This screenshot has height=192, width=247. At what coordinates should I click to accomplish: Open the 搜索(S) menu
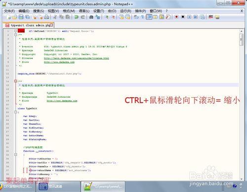(39, 11)
